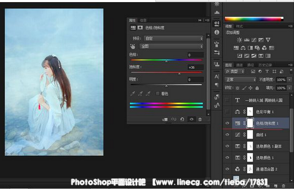The image size is (294, 191).
Task: Enable the Colorize (着色) checkbox
Action: pyautogui.click(x=158, y=94)
